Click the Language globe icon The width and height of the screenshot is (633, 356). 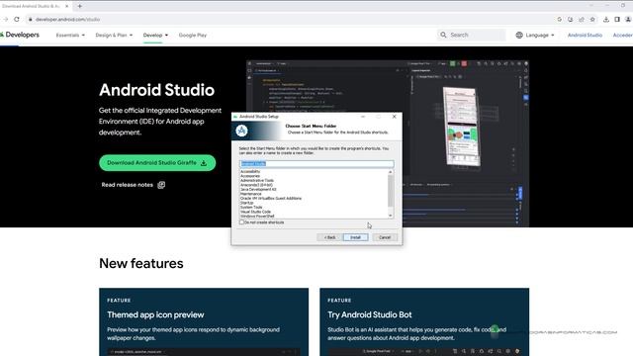(x=519, y=36)
